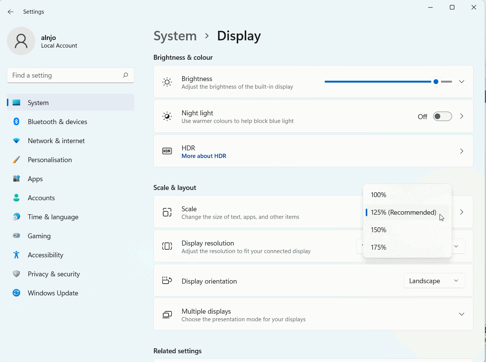This screenshot has height=362, width=486.
Task: Toggle the Night light switch
Action: click(x=443, y=116)
